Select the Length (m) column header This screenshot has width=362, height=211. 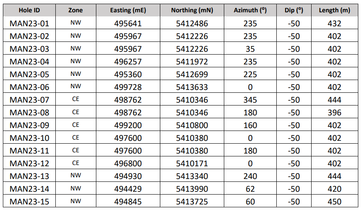pyautogui.click(x=335, y=10)
